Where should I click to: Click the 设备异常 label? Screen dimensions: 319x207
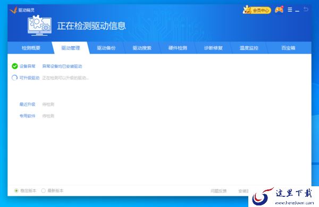click(x=28, y=66)
